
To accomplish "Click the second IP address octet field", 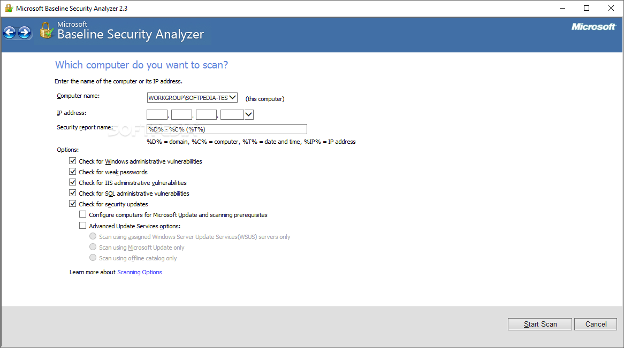I will (x=181, y=114).
